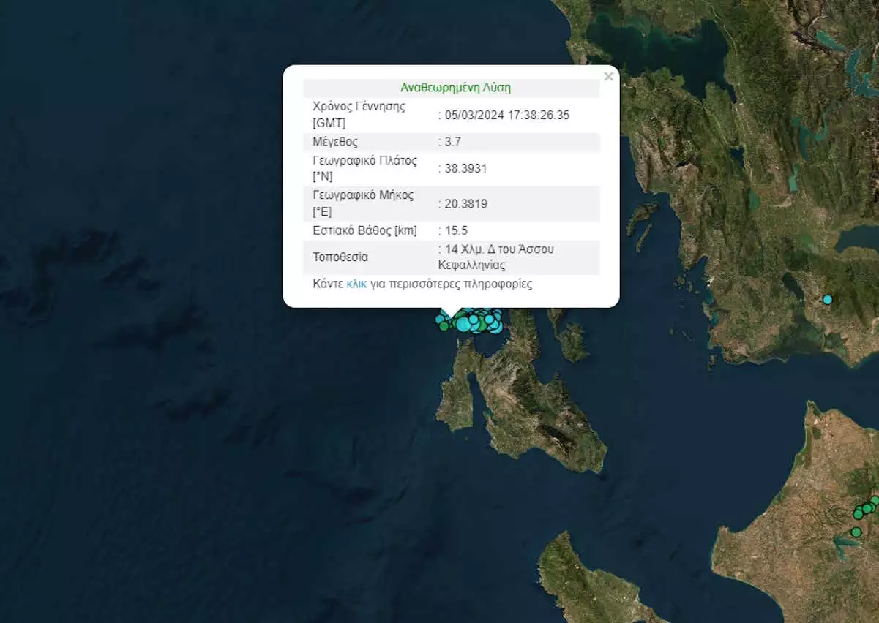This screenshot has height=623, width=879.
Task: Select the latitude value 38.3931
Action: pyautogui.click(x=465, y=168)
